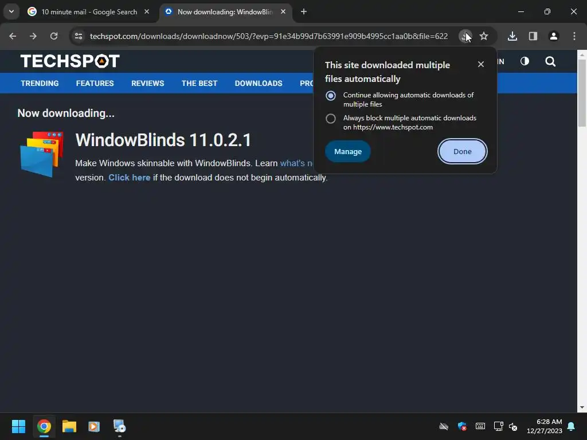This screenshot has width=587, height=440.
Task: Select the Now downloading WindowBlinds tab
Action: click(x=225, y=12)
